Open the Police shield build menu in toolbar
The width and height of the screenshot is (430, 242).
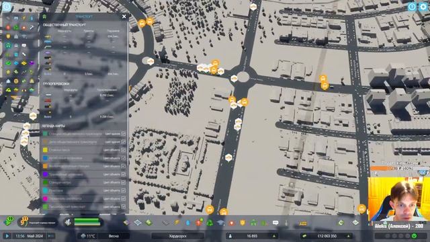click(x=243, y=223)
